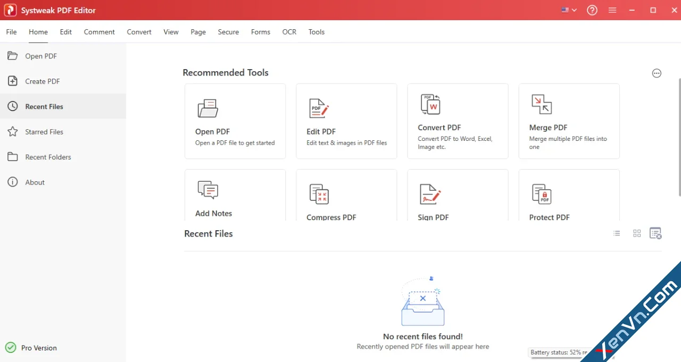Viewport: 681px width, 362px height.
Task: Click the Open PDF card title
Action: [212, 132]
